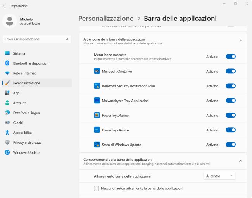Select the Personalizzazione category

click(x=37, y=83)
